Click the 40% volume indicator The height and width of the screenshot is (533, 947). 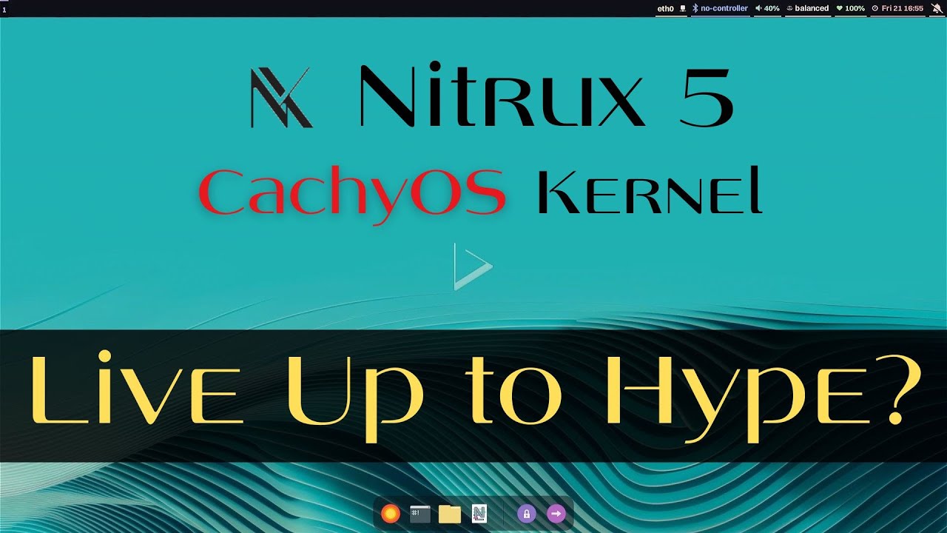767,8
